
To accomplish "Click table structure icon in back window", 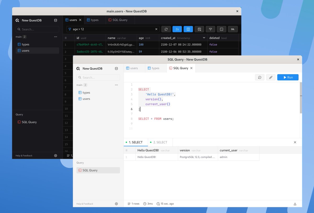I will coord(199,29).
